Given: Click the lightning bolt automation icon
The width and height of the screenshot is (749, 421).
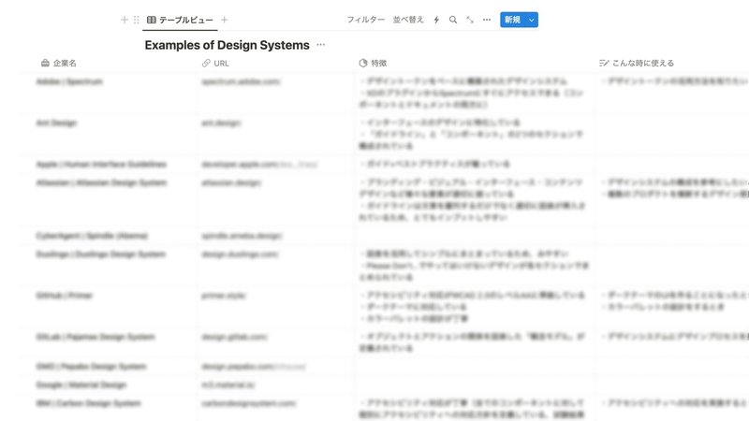Looking at the screenshot, I should pos(436,20).
